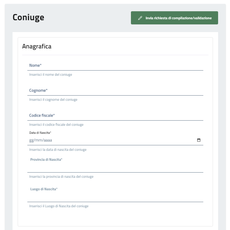This screenshot has width=230, height=230.
Task: Click the Data di Nascita label
Action: point(40,132)
